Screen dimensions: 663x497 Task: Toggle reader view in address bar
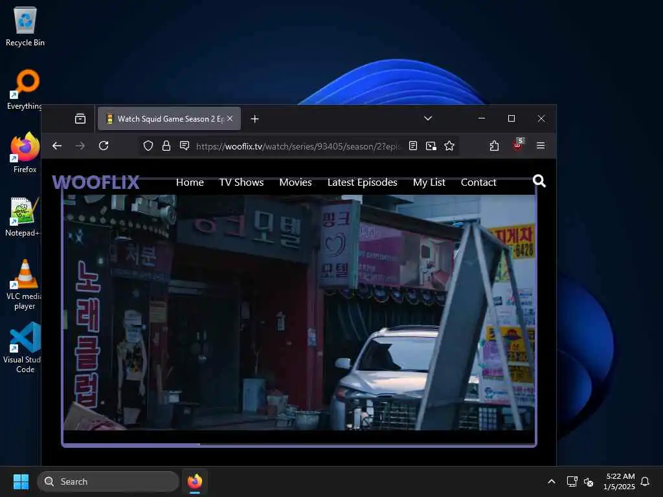pos(413,146)
